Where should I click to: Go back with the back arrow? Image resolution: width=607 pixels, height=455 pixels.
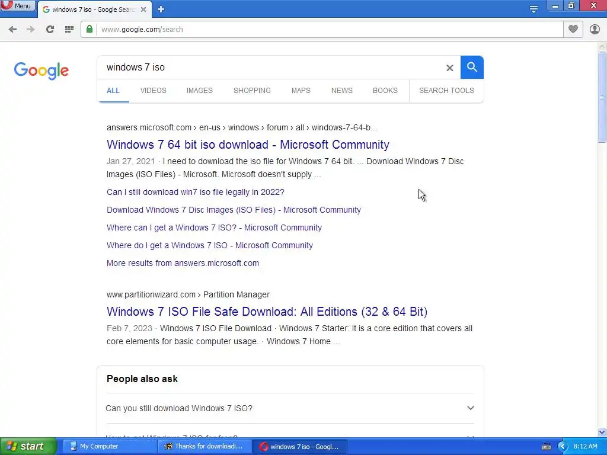[x=12, y=30]
